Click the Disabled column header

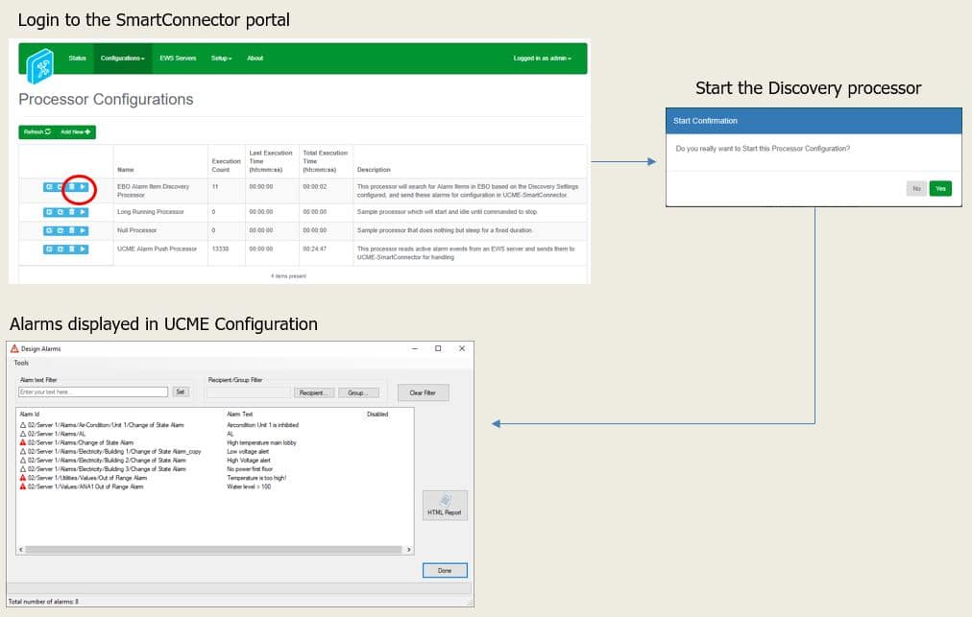377,415
